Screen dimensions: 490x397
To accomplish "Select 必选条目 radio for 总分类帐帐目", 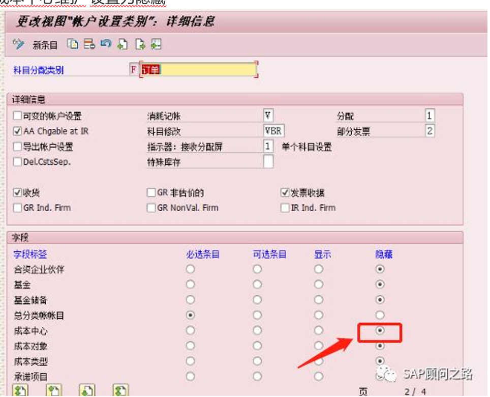I will (190, 315).
